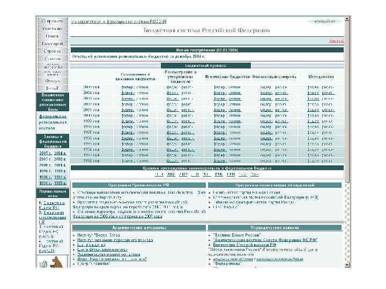Open the 'Форум' sidebar button

[x=53, y=81]
